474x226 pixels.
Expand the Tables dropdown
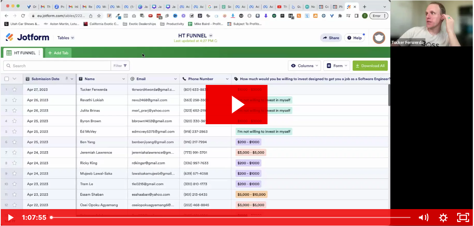(66, 38)
